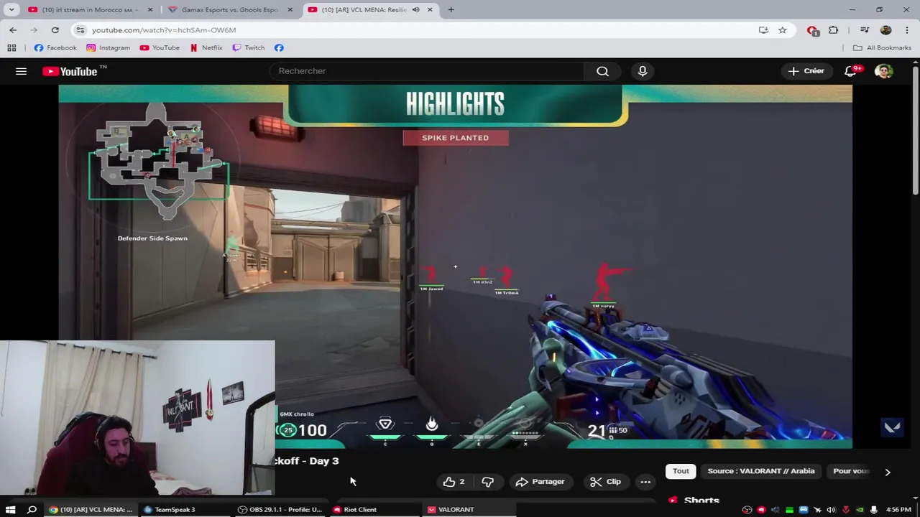Viewport: 920px width, 517px height.
Task: Close the irl stream in Morocco tab
Action: coord(150,9)
